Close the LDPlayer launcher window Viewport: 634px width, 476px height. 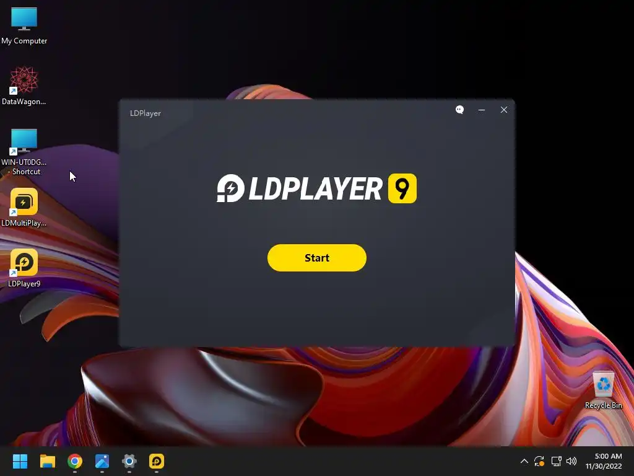click(x=504, y=110)
